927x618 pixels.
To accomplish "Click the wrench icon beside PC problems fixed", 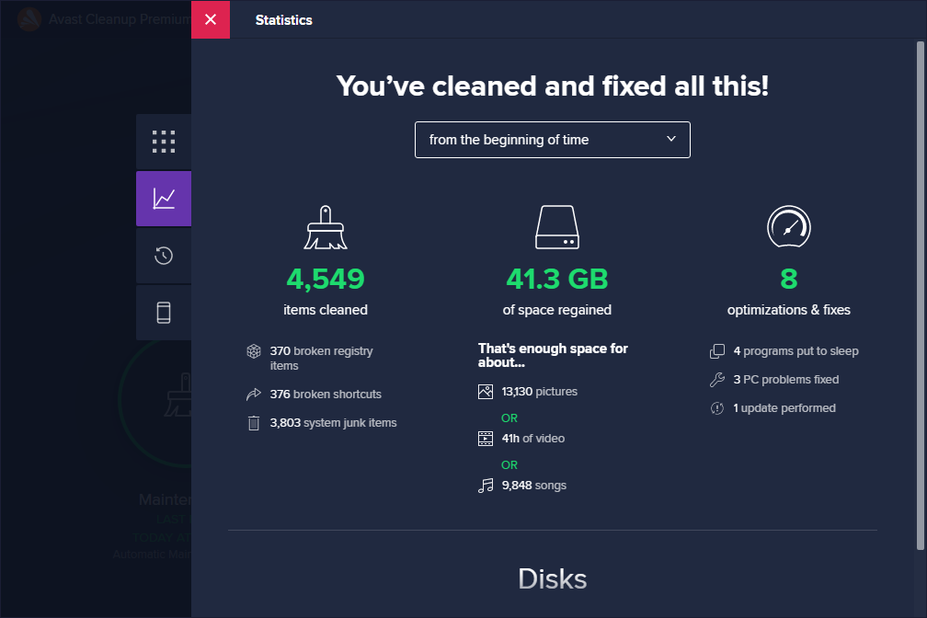I will (717, 379).
